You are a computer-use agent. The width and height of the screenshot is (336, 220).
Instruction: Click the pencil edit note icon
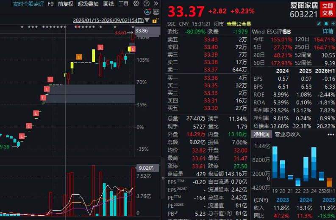point(319,24)
